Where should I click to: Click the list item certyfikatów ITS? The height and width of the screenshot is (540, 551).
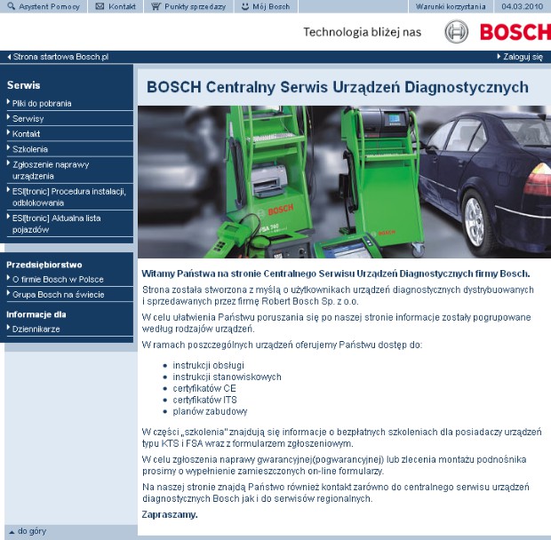(205, 400)
